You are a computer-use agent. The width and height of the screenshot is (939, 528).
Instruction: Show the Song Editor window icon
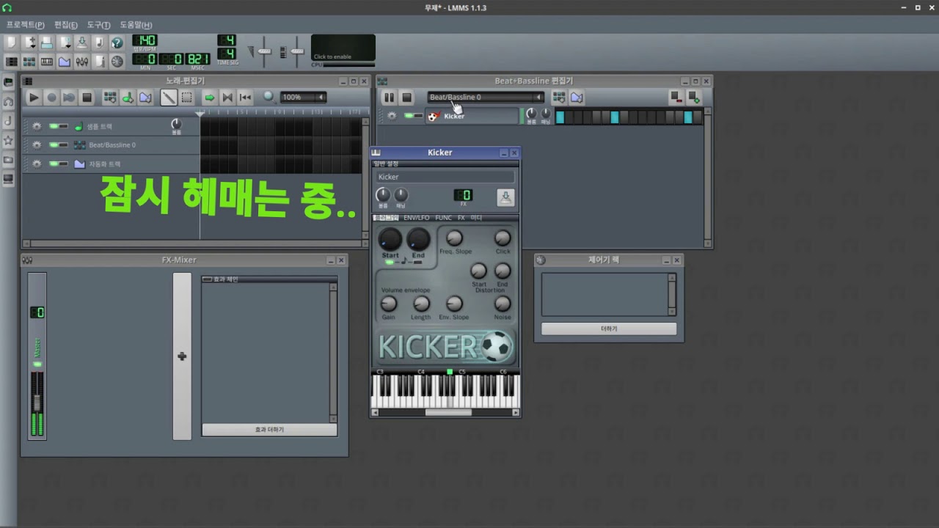11,62
